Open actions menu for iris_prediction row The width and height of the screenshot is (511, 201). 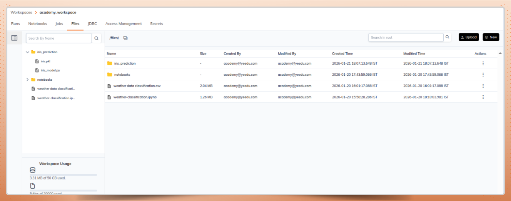pos(483,63)
